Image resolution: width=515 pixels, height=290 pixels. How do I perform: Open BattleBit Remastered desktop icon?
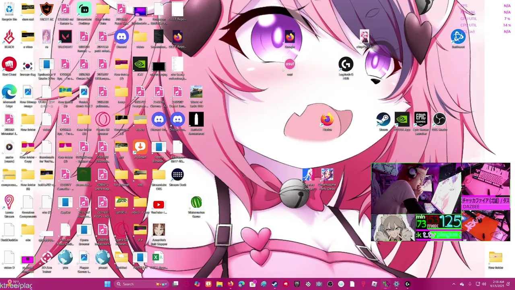196,124
